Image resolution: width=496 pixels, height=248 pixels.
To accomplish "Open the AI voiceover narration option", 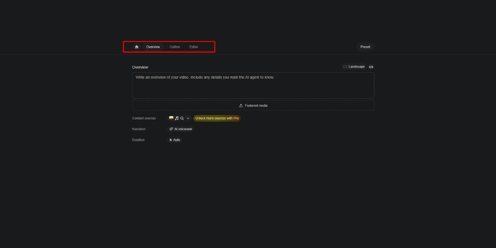I will [x=180, y=129].
